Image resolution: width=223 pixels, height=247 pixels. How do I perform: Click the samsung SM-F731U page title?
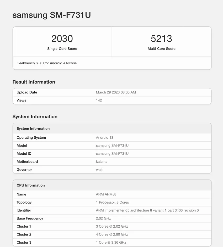[x=51, y=15]
